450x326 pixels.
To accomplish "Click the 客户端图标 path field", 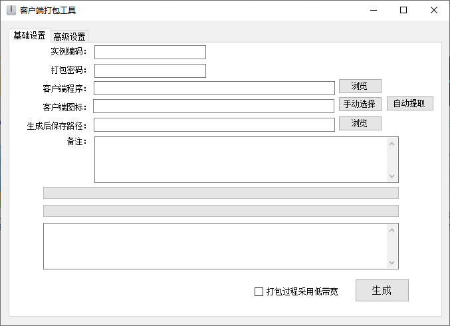I will [x=213, y=106].
